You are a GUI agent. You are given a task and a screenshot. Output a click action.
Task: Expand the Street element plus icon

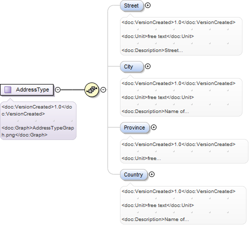coord(147,5)
